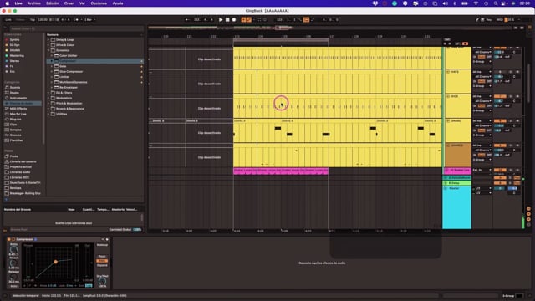Select the Glue Compressor device
Screen dimensions: 535x301
71,71
